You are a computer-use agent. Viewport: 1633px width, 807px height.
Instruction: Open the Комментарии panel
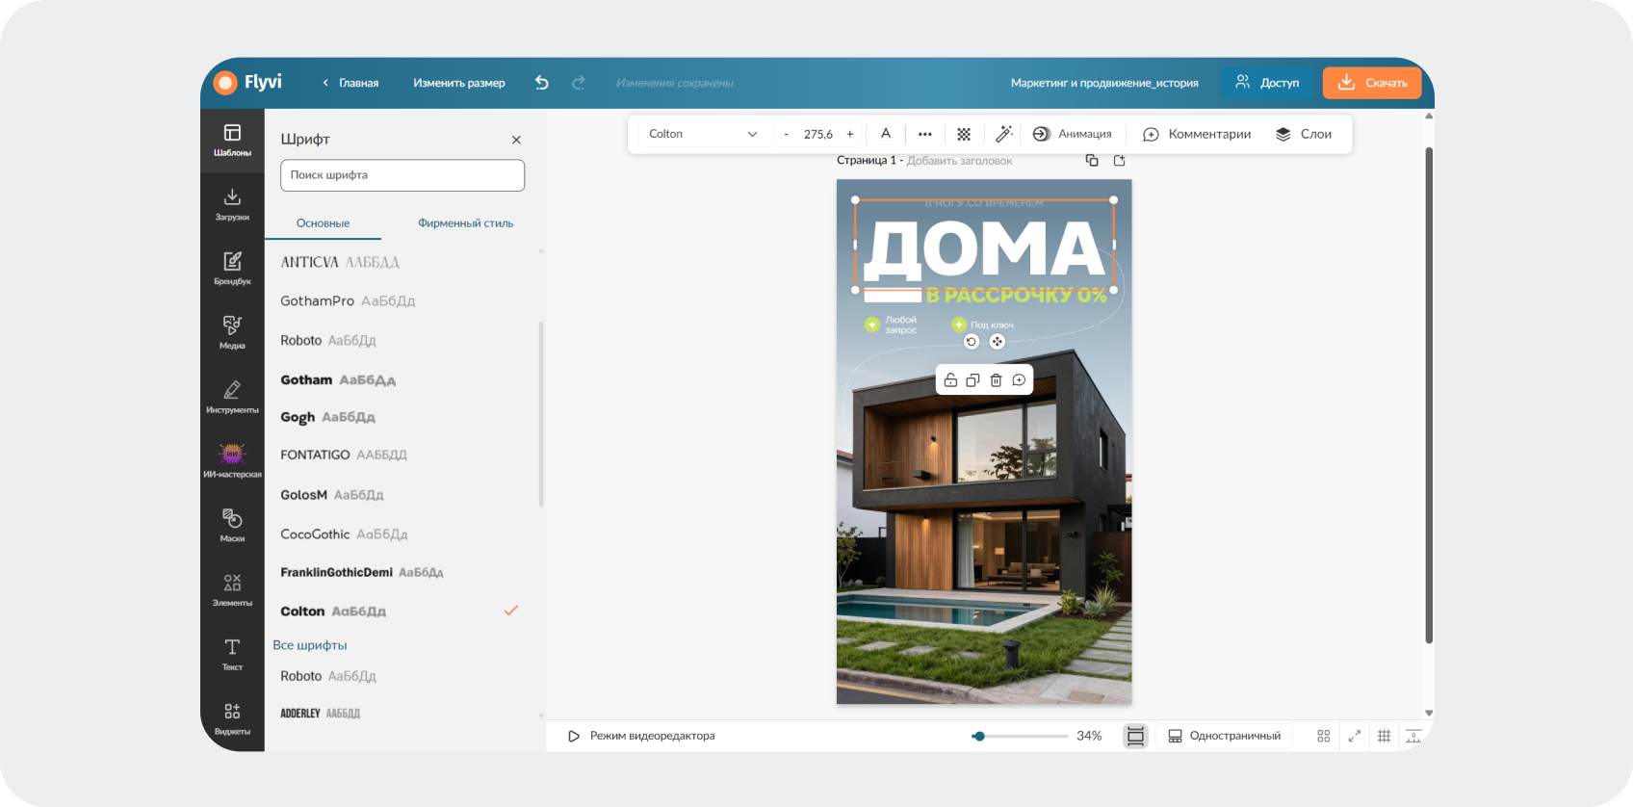point(1197,134)
